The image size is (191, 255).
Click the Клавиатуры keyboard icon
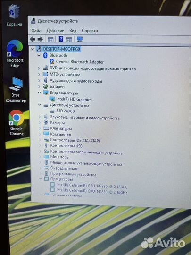(x=46, y=128)
